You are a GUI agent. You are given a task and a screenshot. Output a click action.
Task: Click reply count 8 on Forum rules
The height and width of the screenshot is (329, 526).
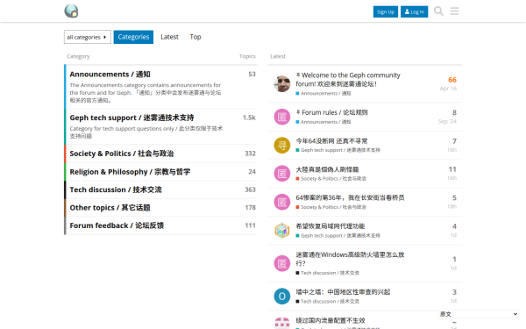click(454, 112)
